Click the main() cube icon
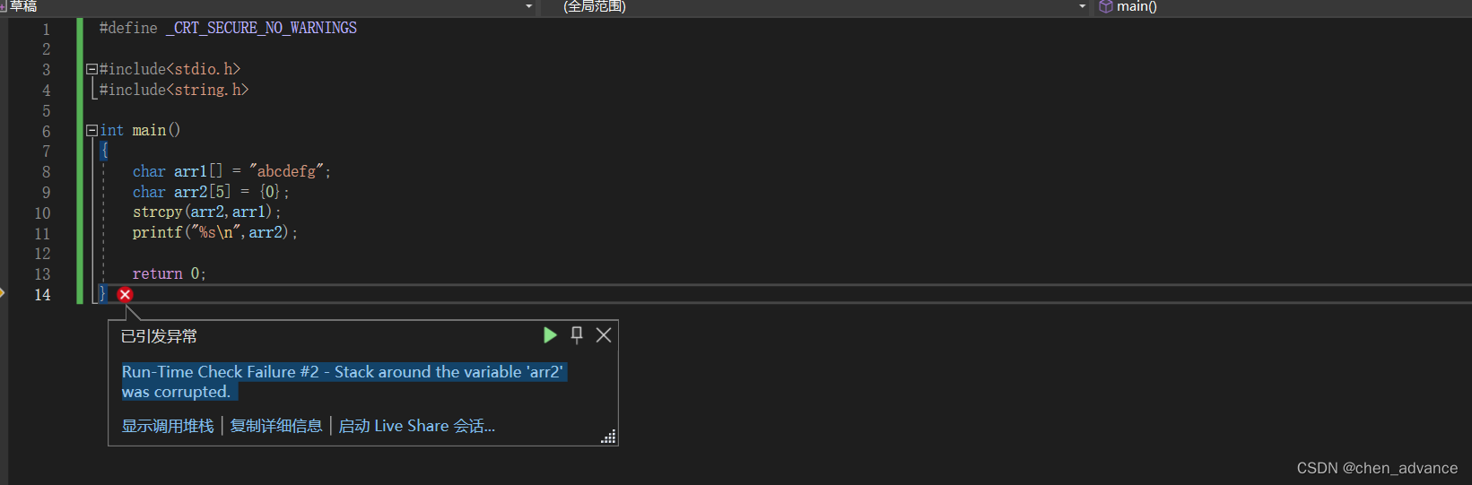 pos(1106,6)
